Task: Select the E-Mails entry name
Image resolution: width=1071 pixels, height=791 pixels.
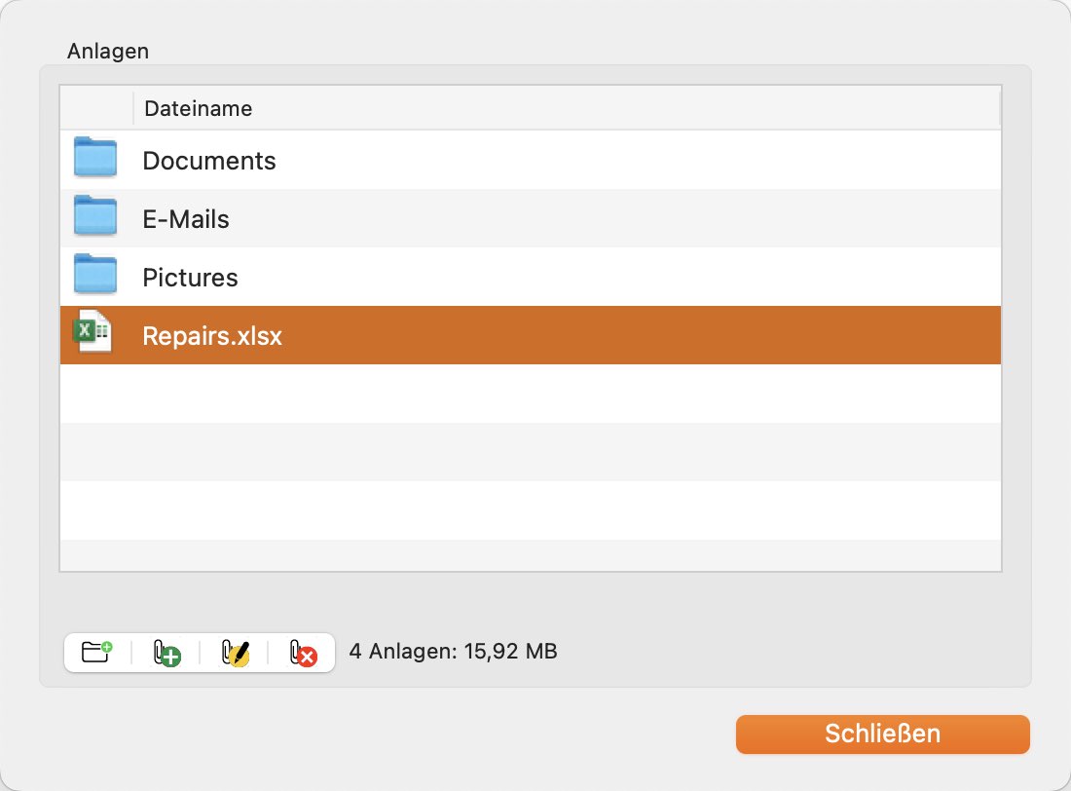Action: pyautogui.click(x=186, y=219)
